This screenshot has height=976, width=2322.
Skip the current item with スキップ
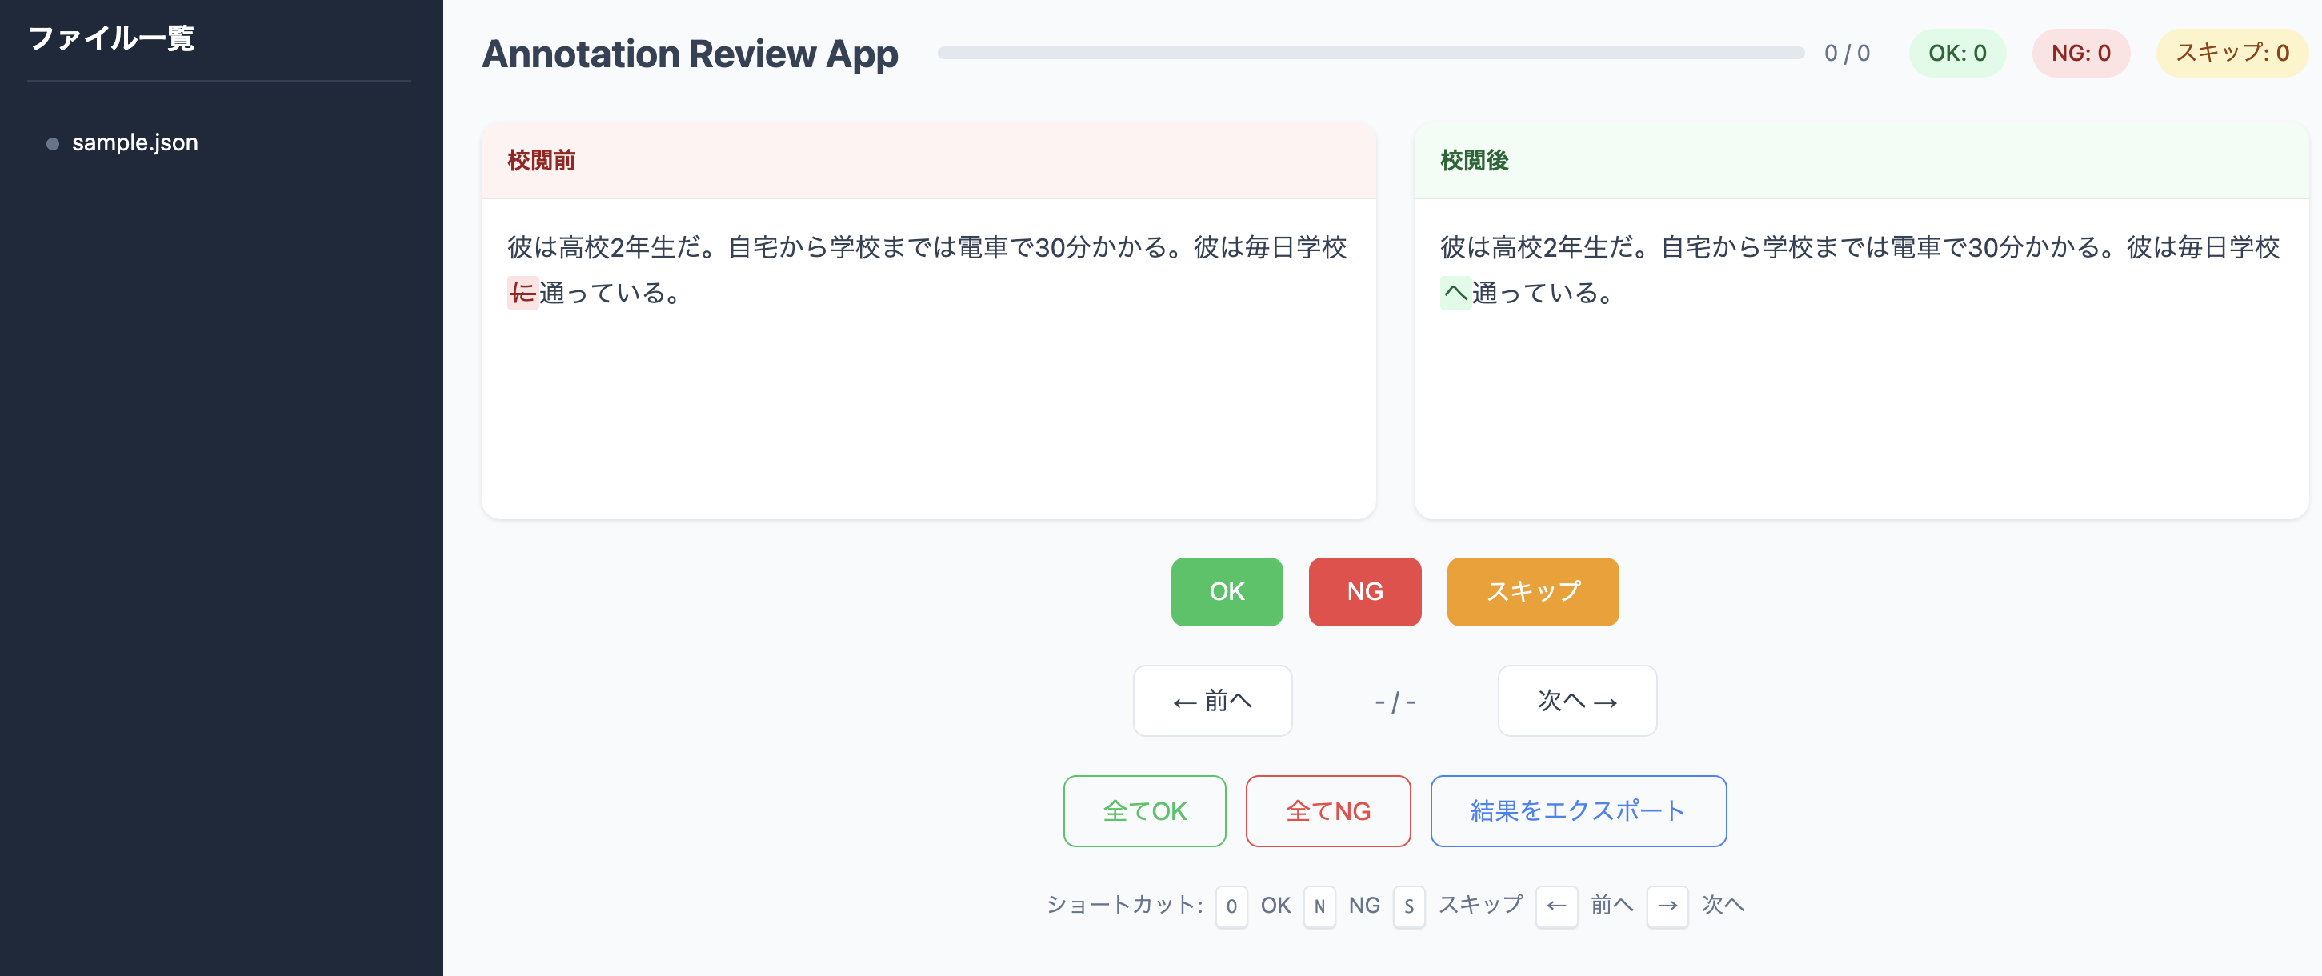point(1532,591)
